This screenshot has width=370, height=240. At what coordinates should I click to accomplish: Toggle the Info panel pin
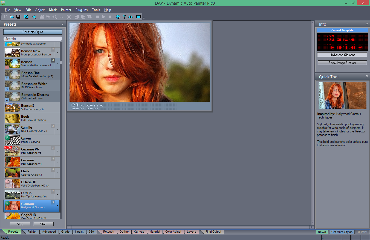coord(367,24)
